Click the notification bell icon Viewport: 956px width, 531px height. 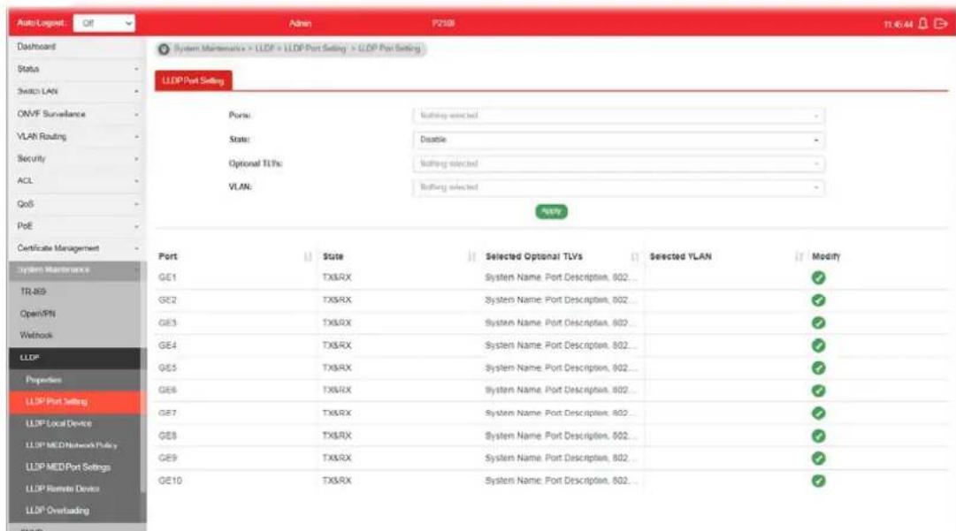[923, 23]
